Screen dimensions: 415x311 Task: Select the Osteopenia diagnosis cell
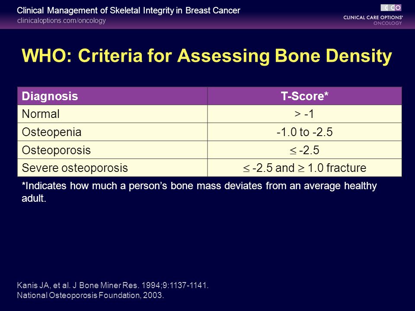(x=112, y=132)
